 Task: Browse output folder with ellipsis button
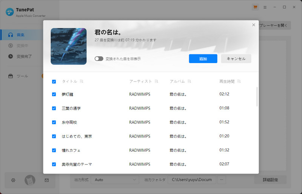pyautogui.click(x=222, y=180)
